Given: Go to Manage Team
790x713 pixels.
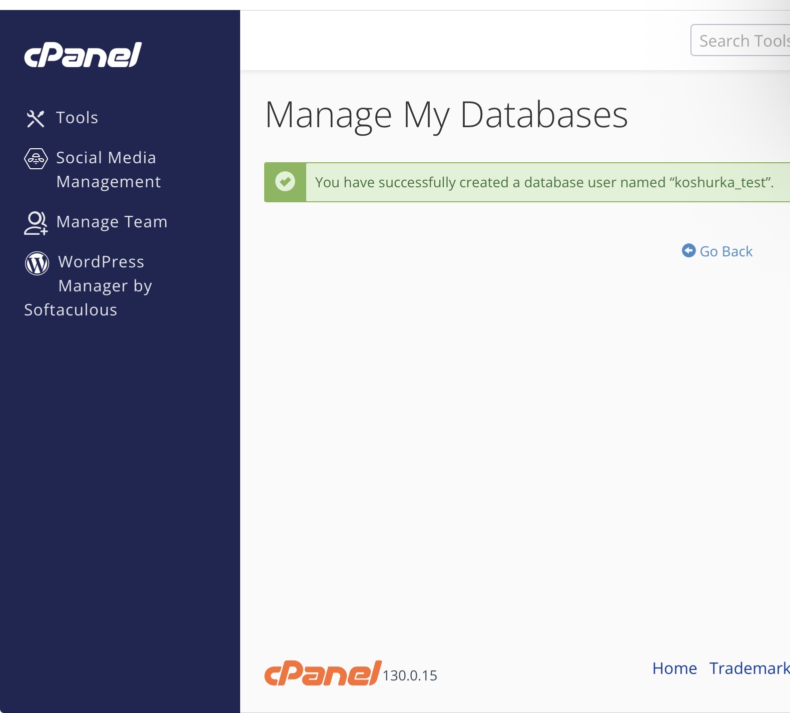Looking at the screenshot, I should tap(112, 222).
